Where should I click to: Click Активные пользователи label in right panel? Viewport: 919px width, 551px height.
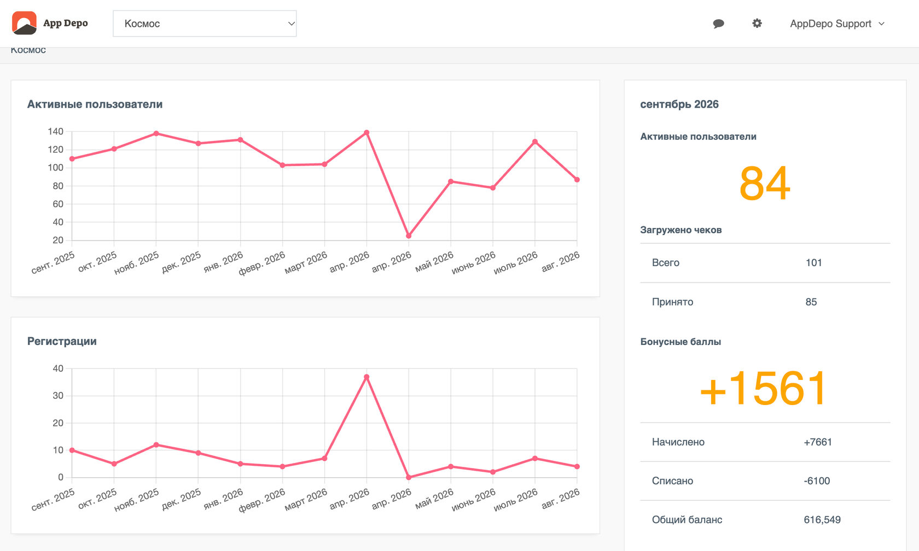click(698, 137)
